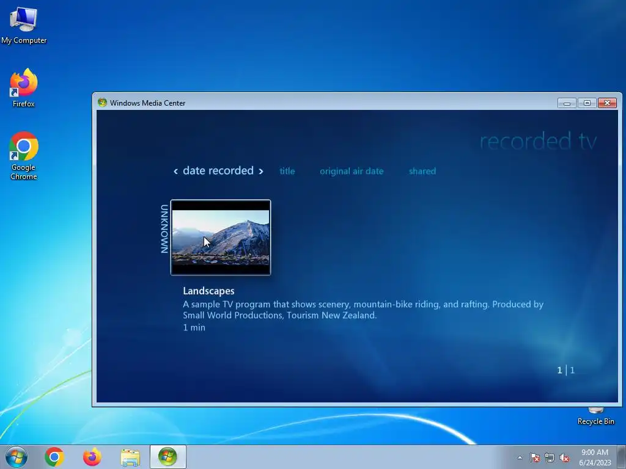Viewport: 626px width, 469px height.
Task: Select the date recorded sort tab
Action: [x=218, y=171]
